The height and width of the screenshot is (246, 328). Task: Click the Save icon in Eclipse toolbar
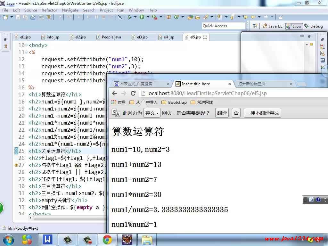tap(18, 17)
